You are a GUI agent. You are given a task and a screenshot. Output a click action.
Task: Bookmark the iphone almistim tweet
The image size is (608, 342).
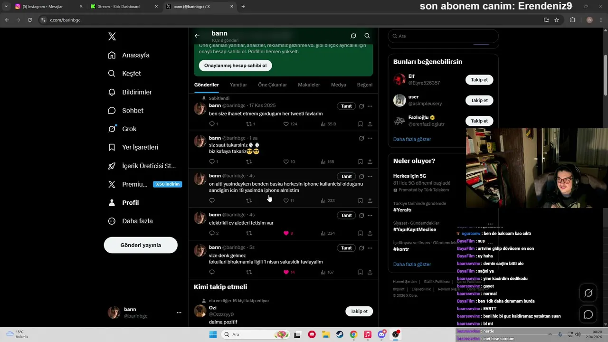pos(361,200)
